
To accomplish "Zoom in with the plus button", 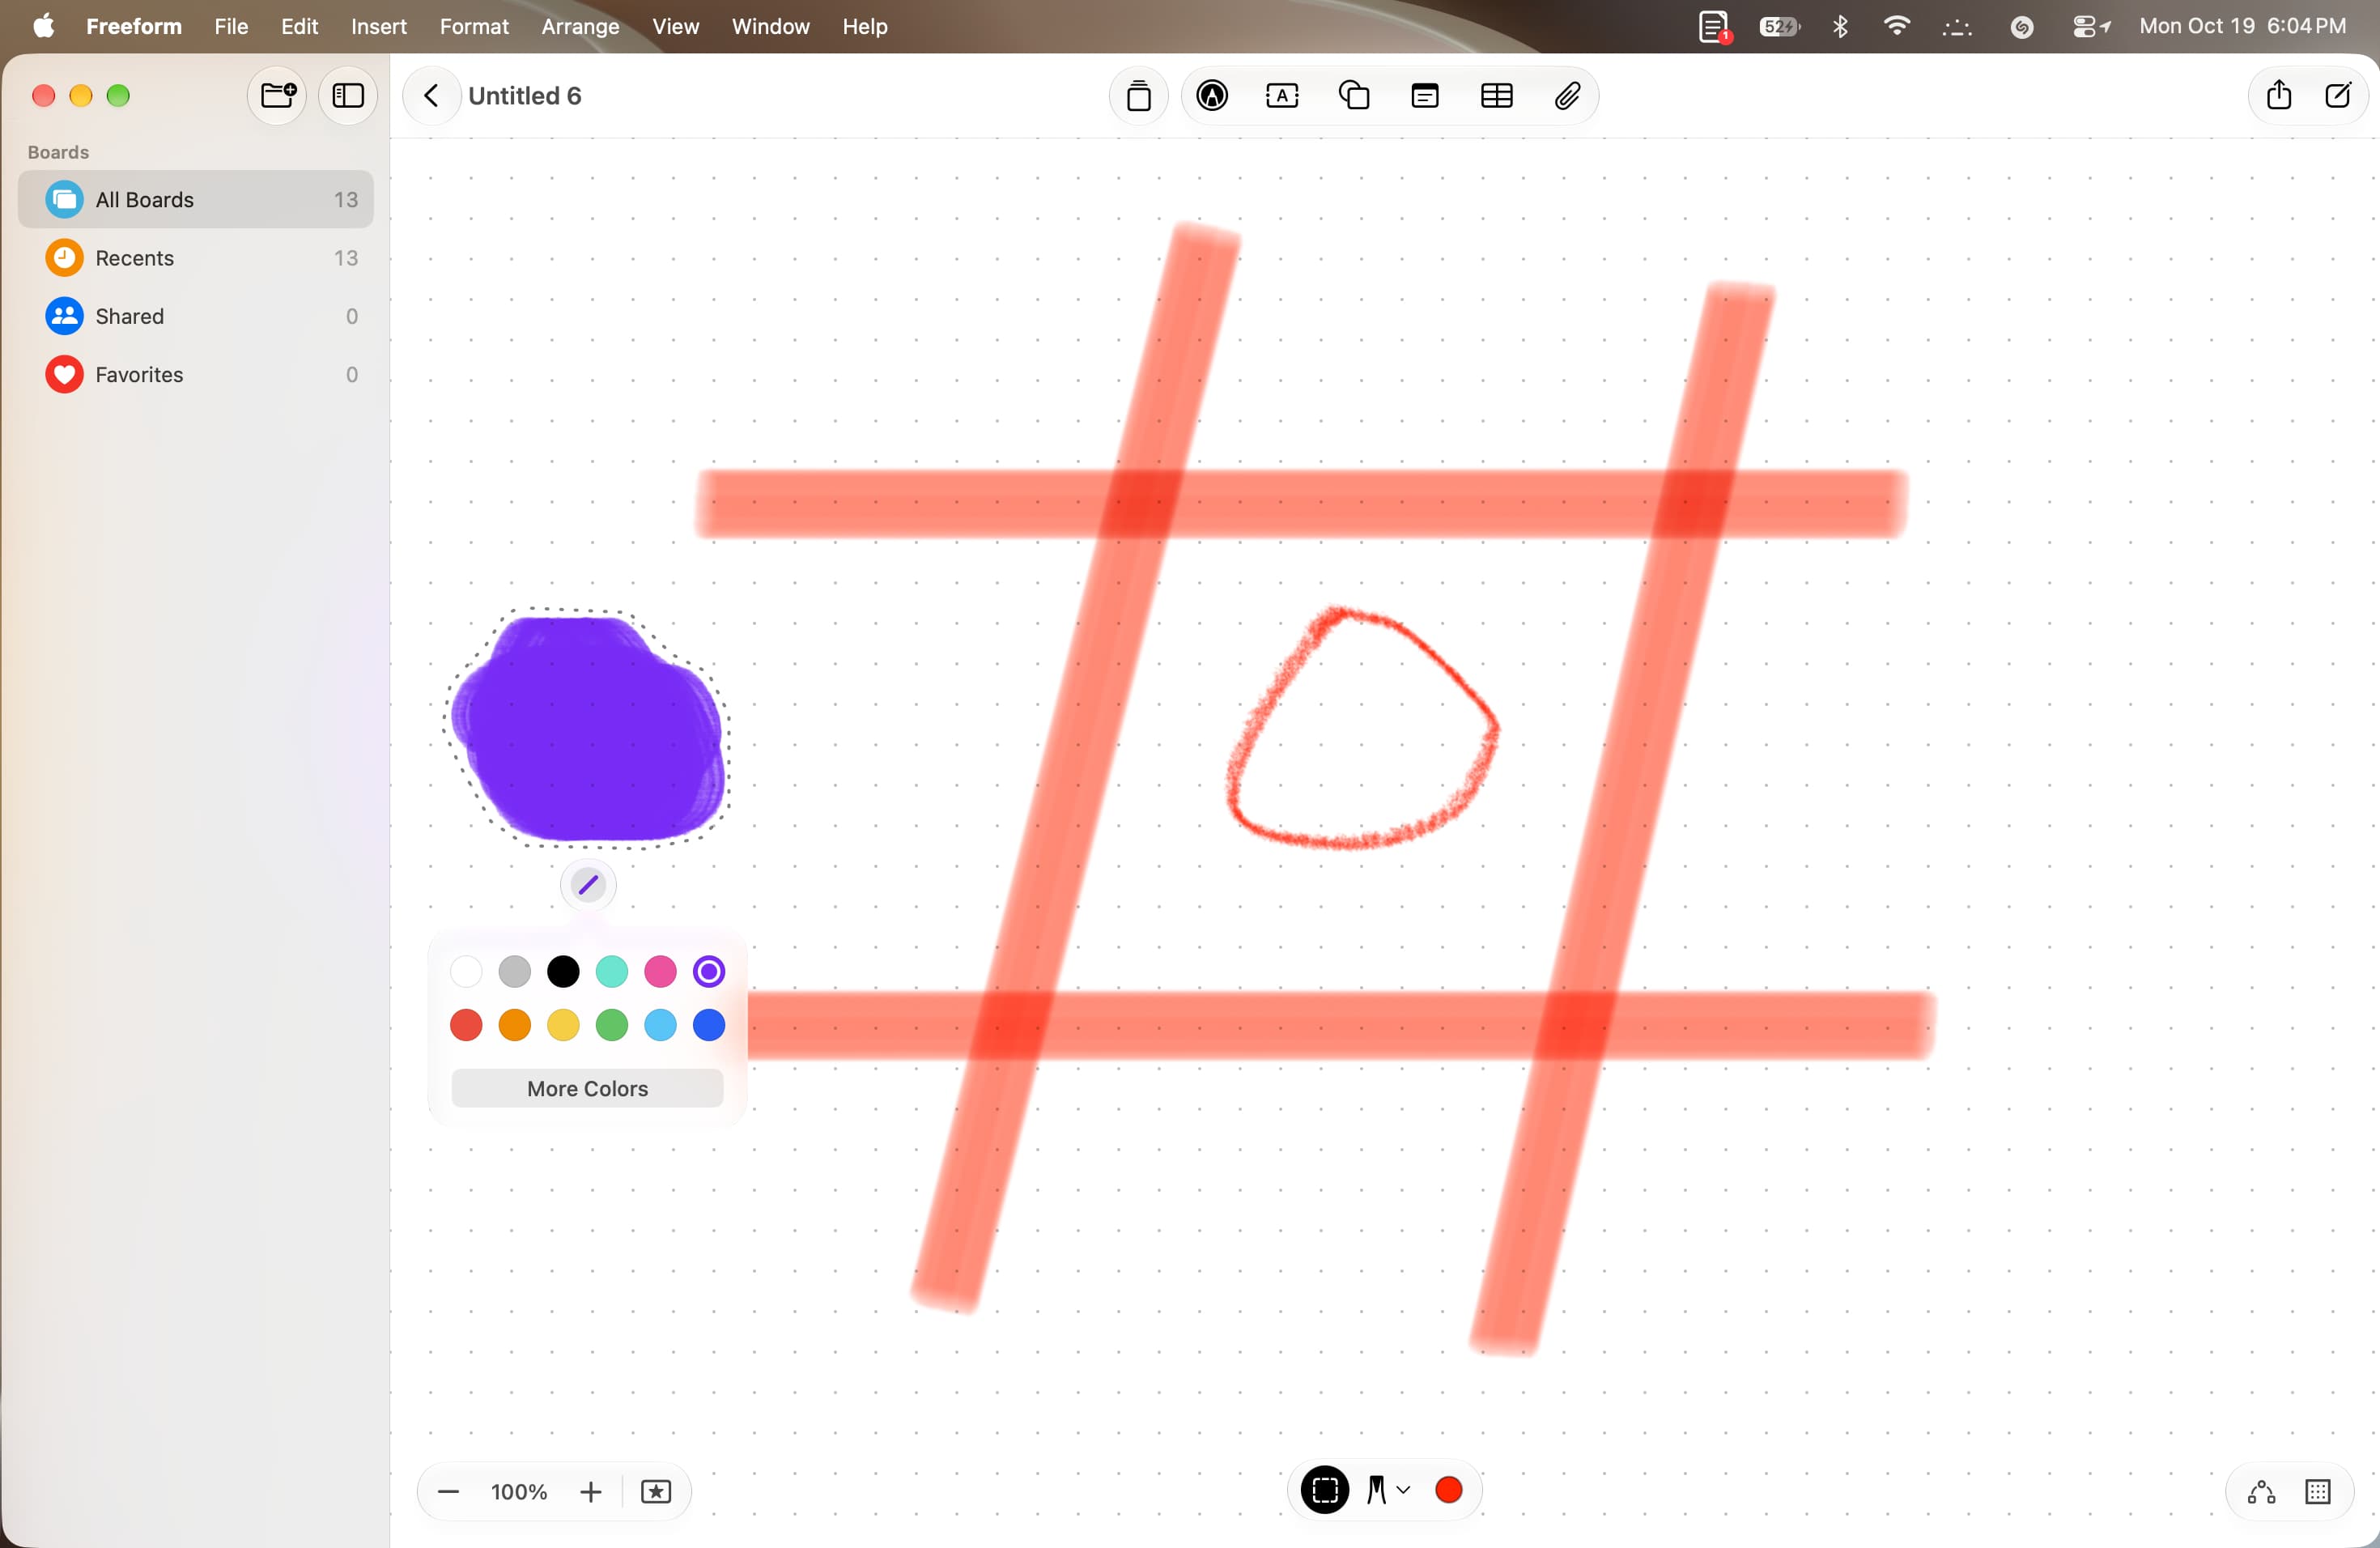I will click(x=590, y=1492).
